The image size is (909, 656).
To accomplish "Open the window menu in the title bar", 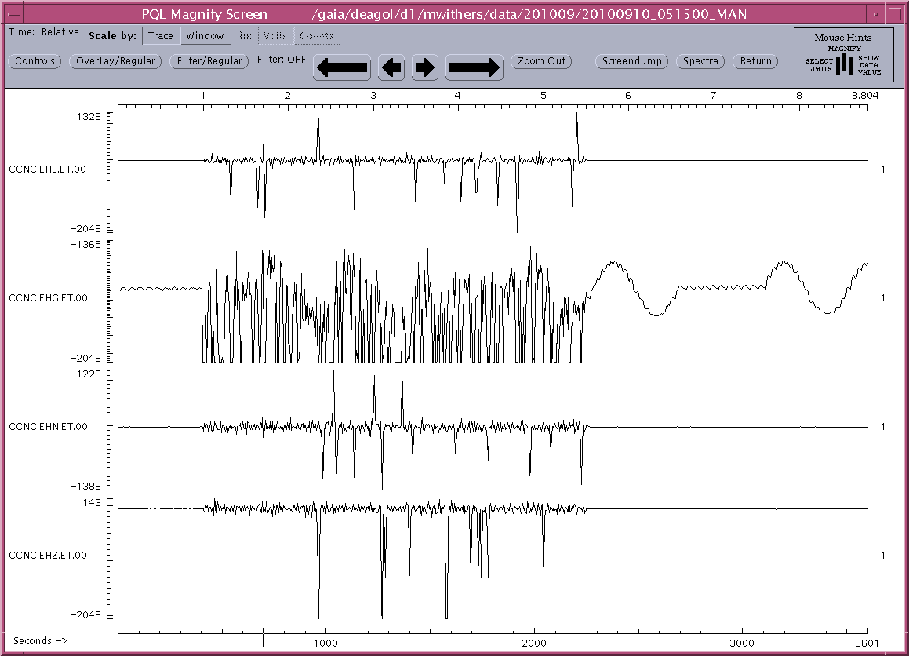I will click(15, 14).
